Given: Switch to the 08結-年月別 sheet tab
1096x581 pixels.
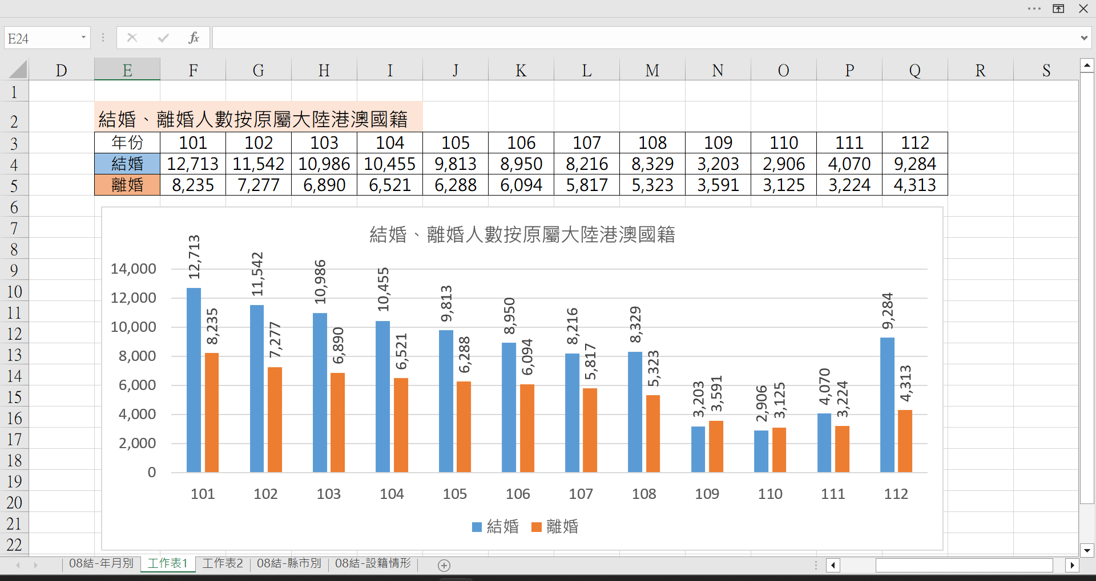Looking at the screenshot, I should pos(101,563).
